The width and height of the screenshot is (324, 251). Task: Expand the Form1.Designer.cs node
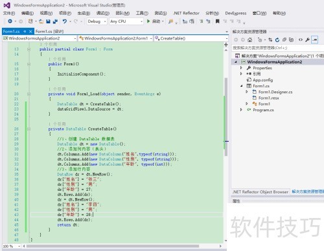click(x=247, y=92)
